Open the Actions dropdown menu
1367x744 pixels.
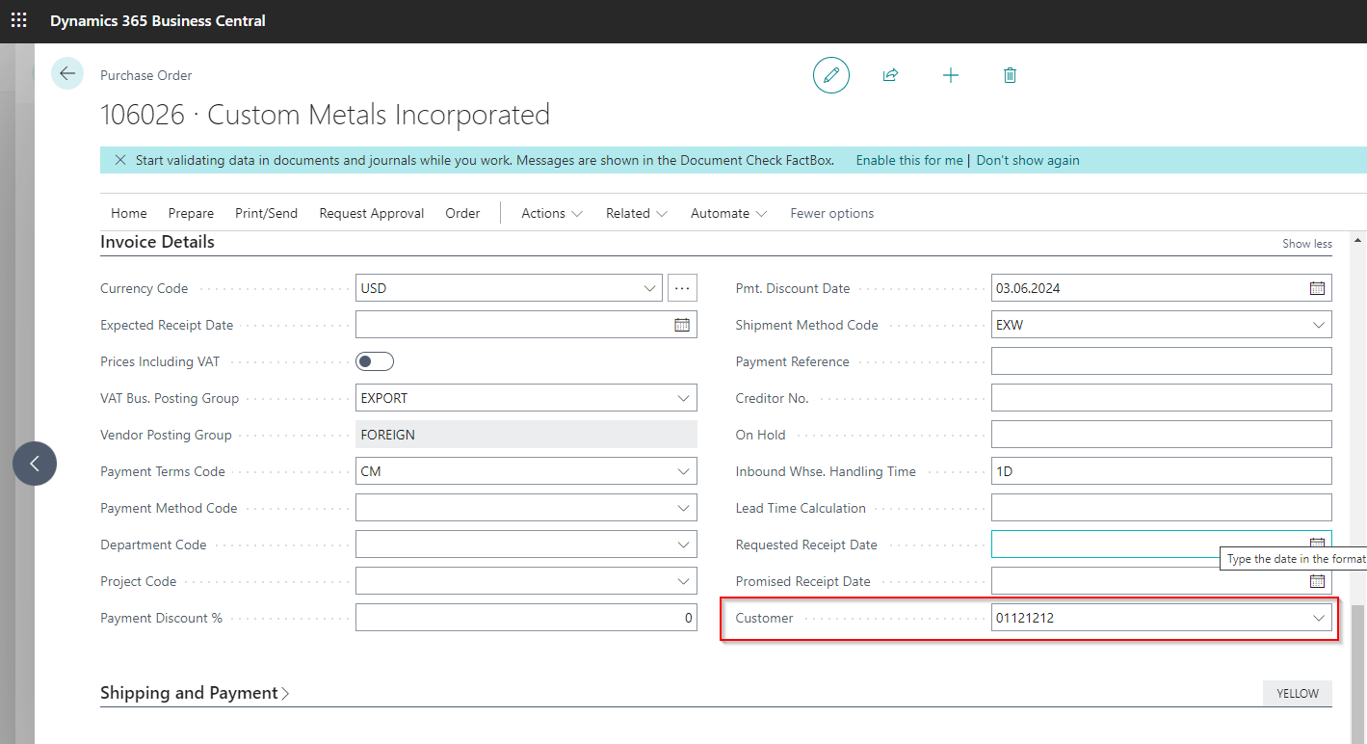pyautogui.click(x=552, y=213)
